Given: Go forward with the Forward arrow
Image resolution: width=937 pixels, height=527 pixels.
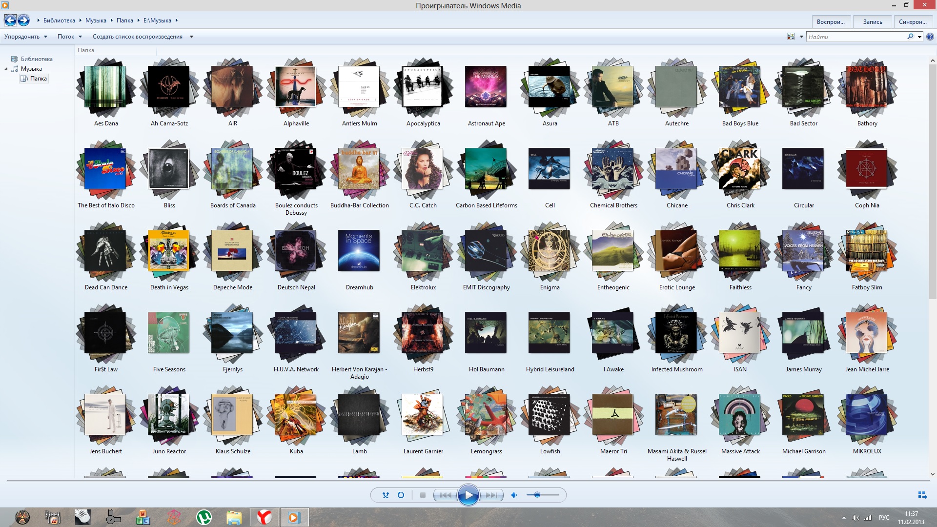Looking at the screenshot, I should pyautogui.click(x=23, y=20).
